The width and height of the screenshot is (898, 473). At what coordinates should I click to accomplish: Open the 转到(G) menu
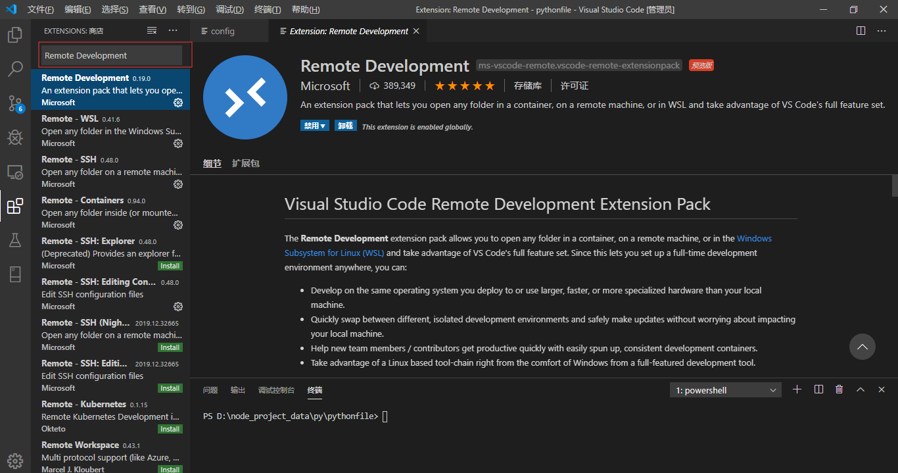click(x=191, y=9)
